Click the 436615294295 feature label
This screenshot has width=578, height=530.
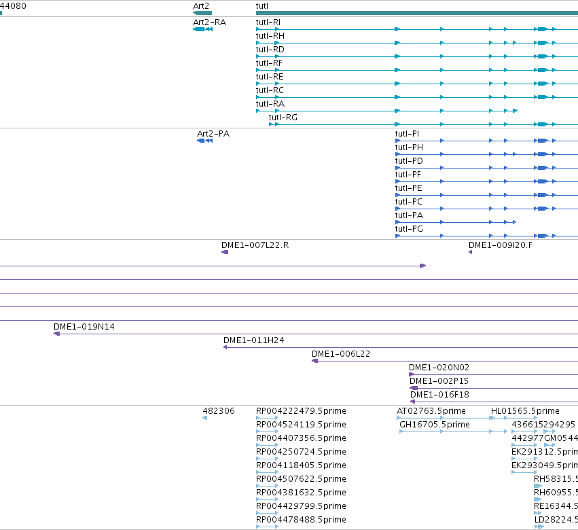click(543, 425)
